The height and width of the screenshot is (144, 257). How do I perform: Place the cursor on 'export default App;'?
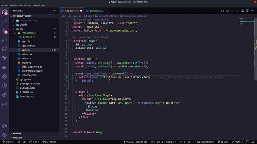pos(87,132)
